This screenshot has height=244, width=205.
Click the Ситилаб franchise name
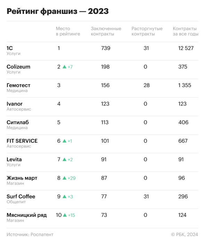tap(18, 122)
